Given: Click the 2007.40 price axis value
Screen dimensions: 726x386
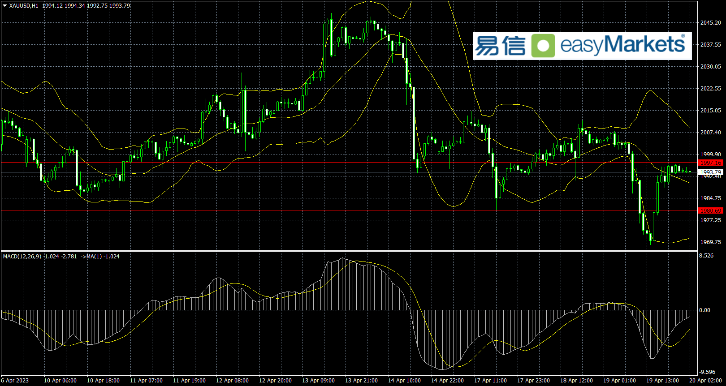Looking at the screenshot, I should (x=711, y=132).
